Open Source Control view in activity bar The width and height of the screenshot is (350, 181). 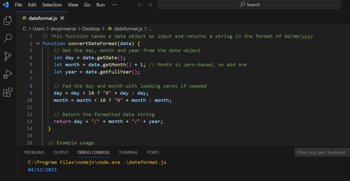[8, 57]
